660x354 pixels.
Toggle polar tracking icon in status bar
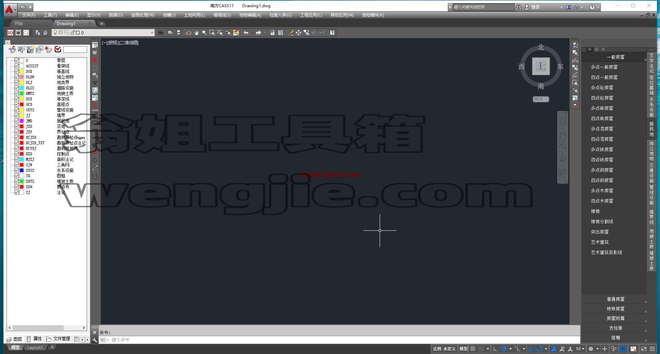click(x=504, y=349)
